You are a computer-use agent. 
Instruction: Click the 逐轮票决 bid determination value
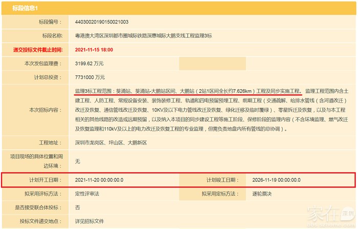[263, 194]
